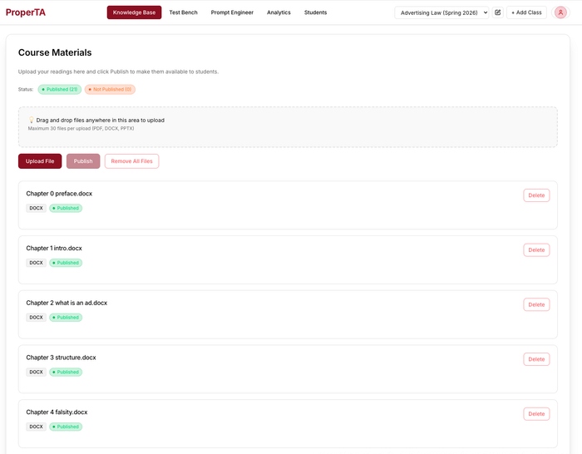Filter by Published (21) status badge
Image resolution: width=582 pixels, height=454 pixels.
tap(59, 89)
